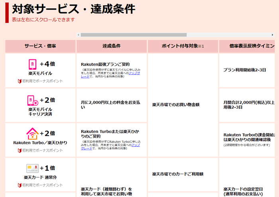Click the 達成条件 column header
The width and height of the screenshot is (279, 197).
[112, 46]
